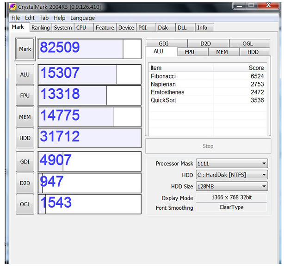Open the Language menu

coord(83,18)
